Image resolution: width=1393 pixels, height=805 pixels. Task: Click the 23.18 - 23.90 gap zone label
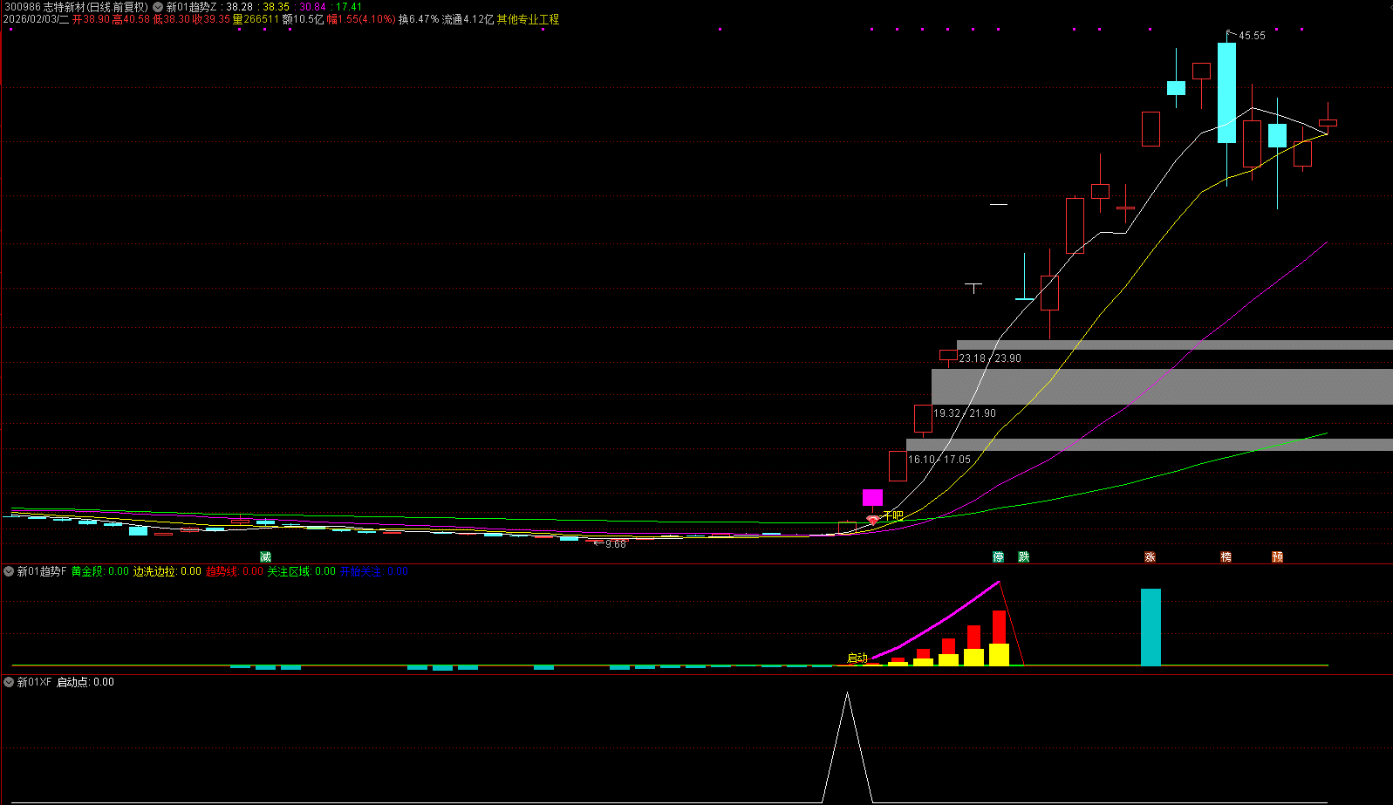click(x=989, y=358)
